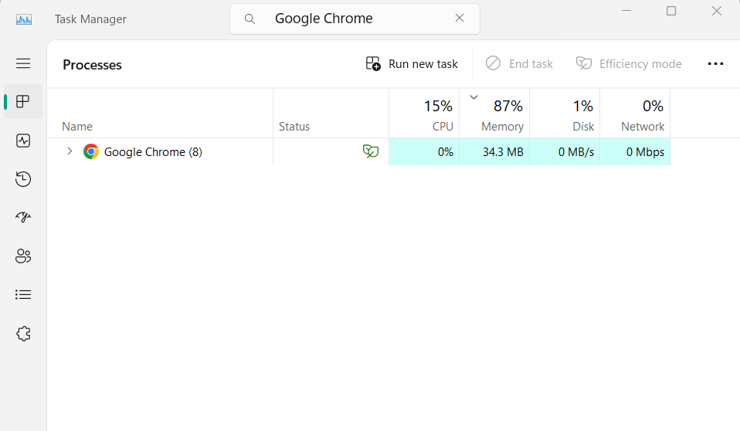Open the See more three-dot menu
The image size is (740, 431).
click(x=715, y=64)
